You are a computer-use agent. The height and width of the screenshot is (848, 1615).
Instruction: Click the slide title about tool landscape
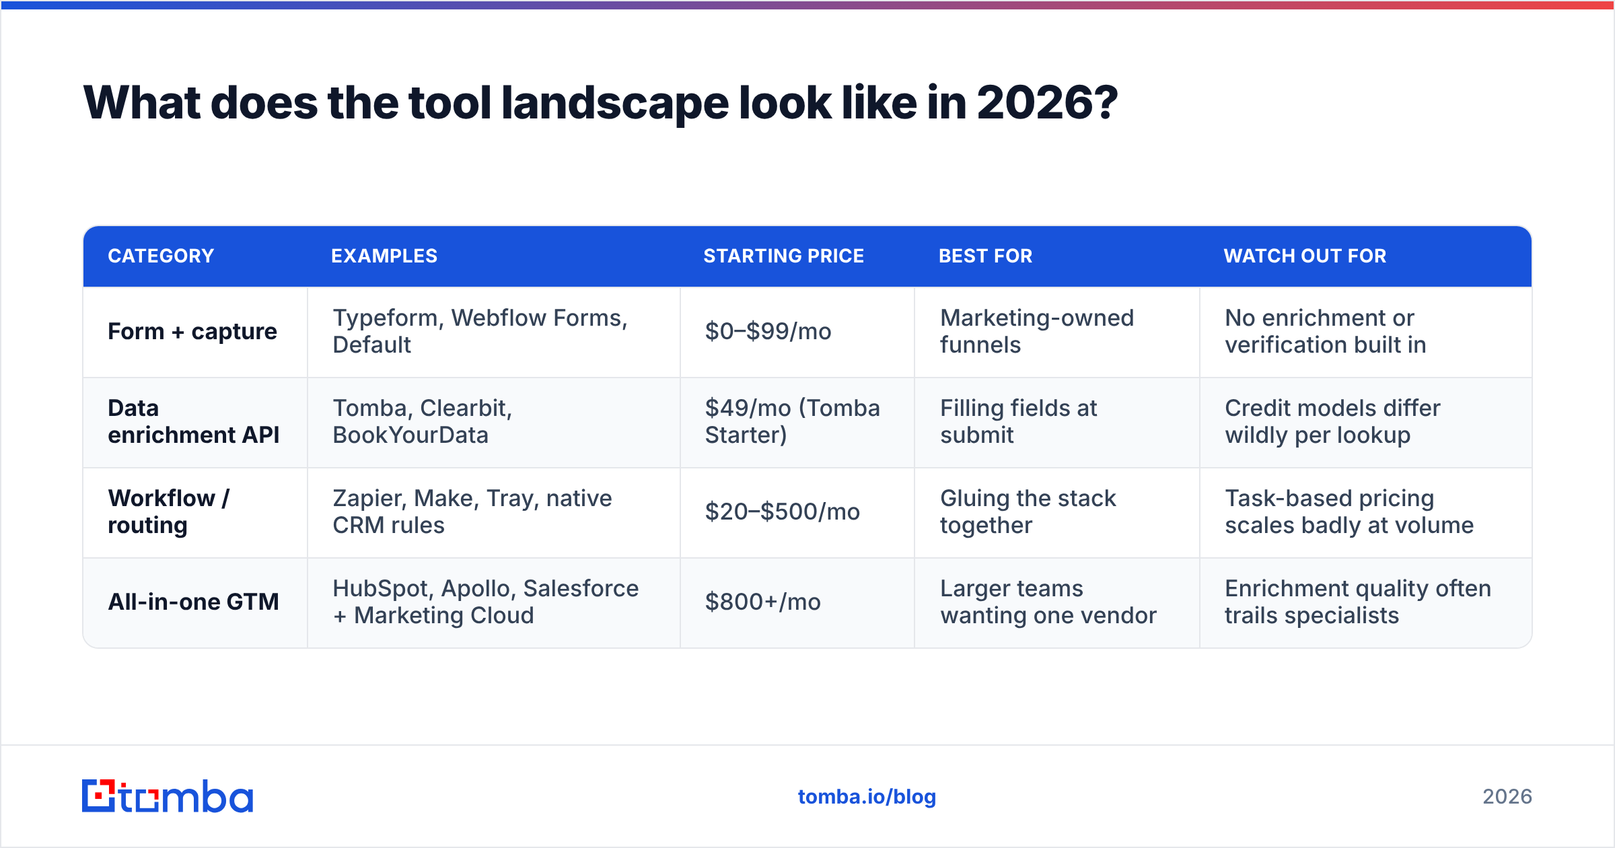click(x=600, y=103)
